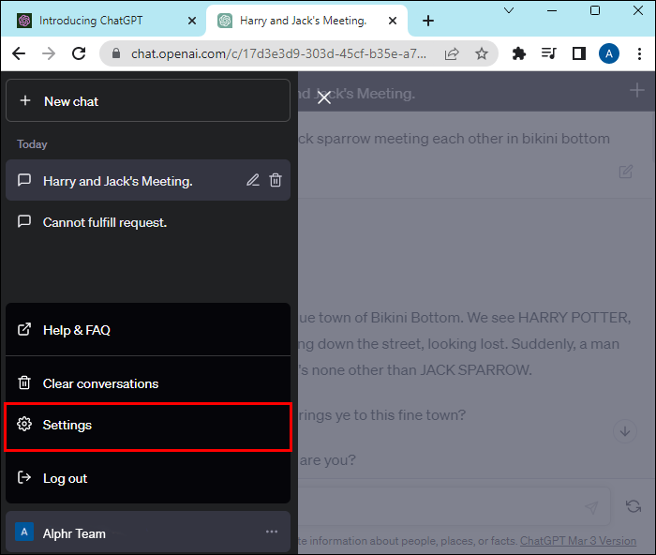This screenshot has width=656, height=555.
Task: Click the Alphr Team avatar square
Action: 24,532
